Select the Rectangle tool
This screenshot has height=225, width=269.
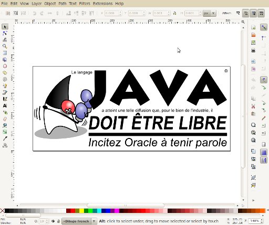(5, 53)
